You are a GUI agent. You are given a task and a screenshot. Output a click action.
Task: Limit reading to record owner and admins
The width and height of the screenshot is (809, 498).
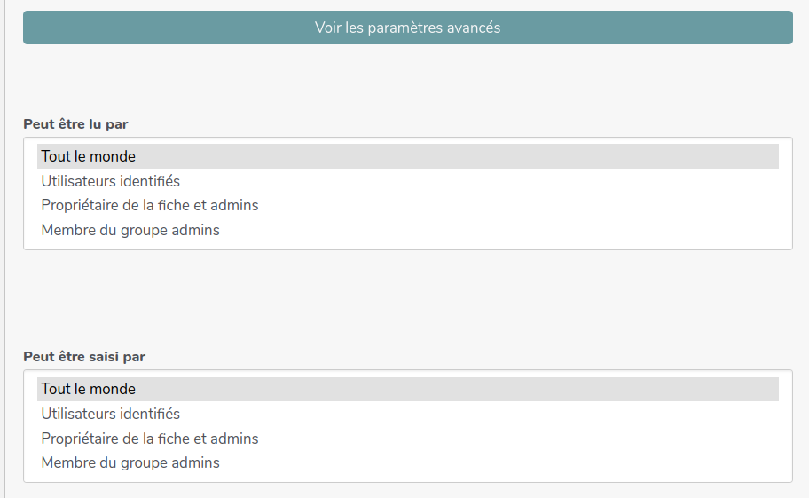[150, 206]
